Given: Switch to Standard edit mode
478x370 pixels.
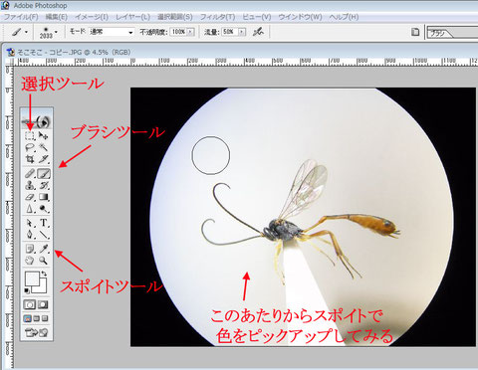Looking at the screenshot, I should point(30,304).
